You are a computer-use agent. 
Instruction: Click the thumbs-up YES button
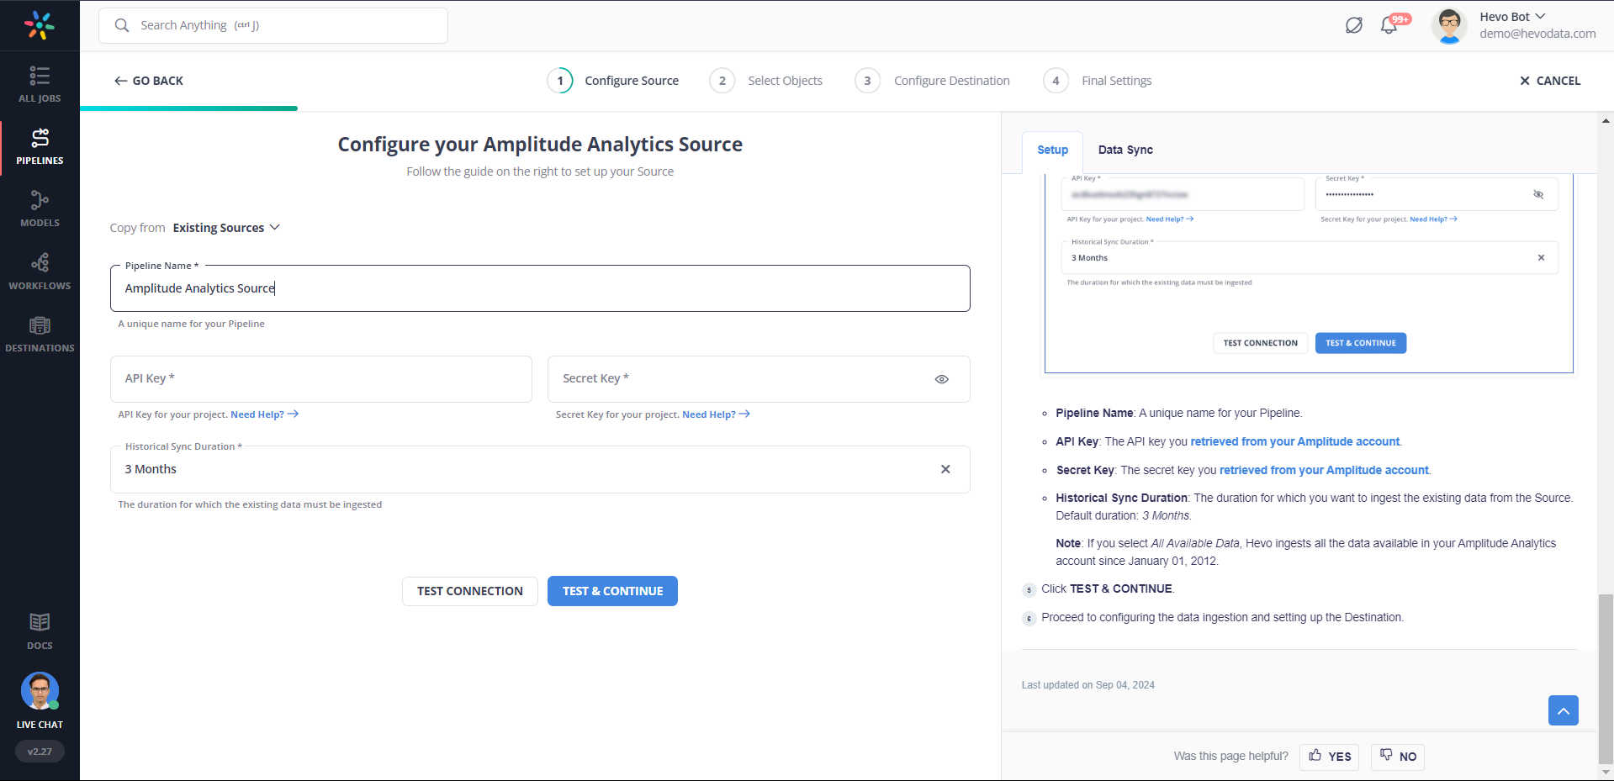pyautogui.click(x=1330, y=757)
